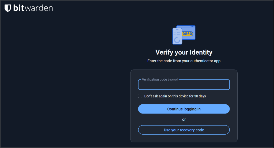Viewport: 274px width, 148px height.
Task: Click the yellow 0000 code in the illustration
Action: click(187, 34)
